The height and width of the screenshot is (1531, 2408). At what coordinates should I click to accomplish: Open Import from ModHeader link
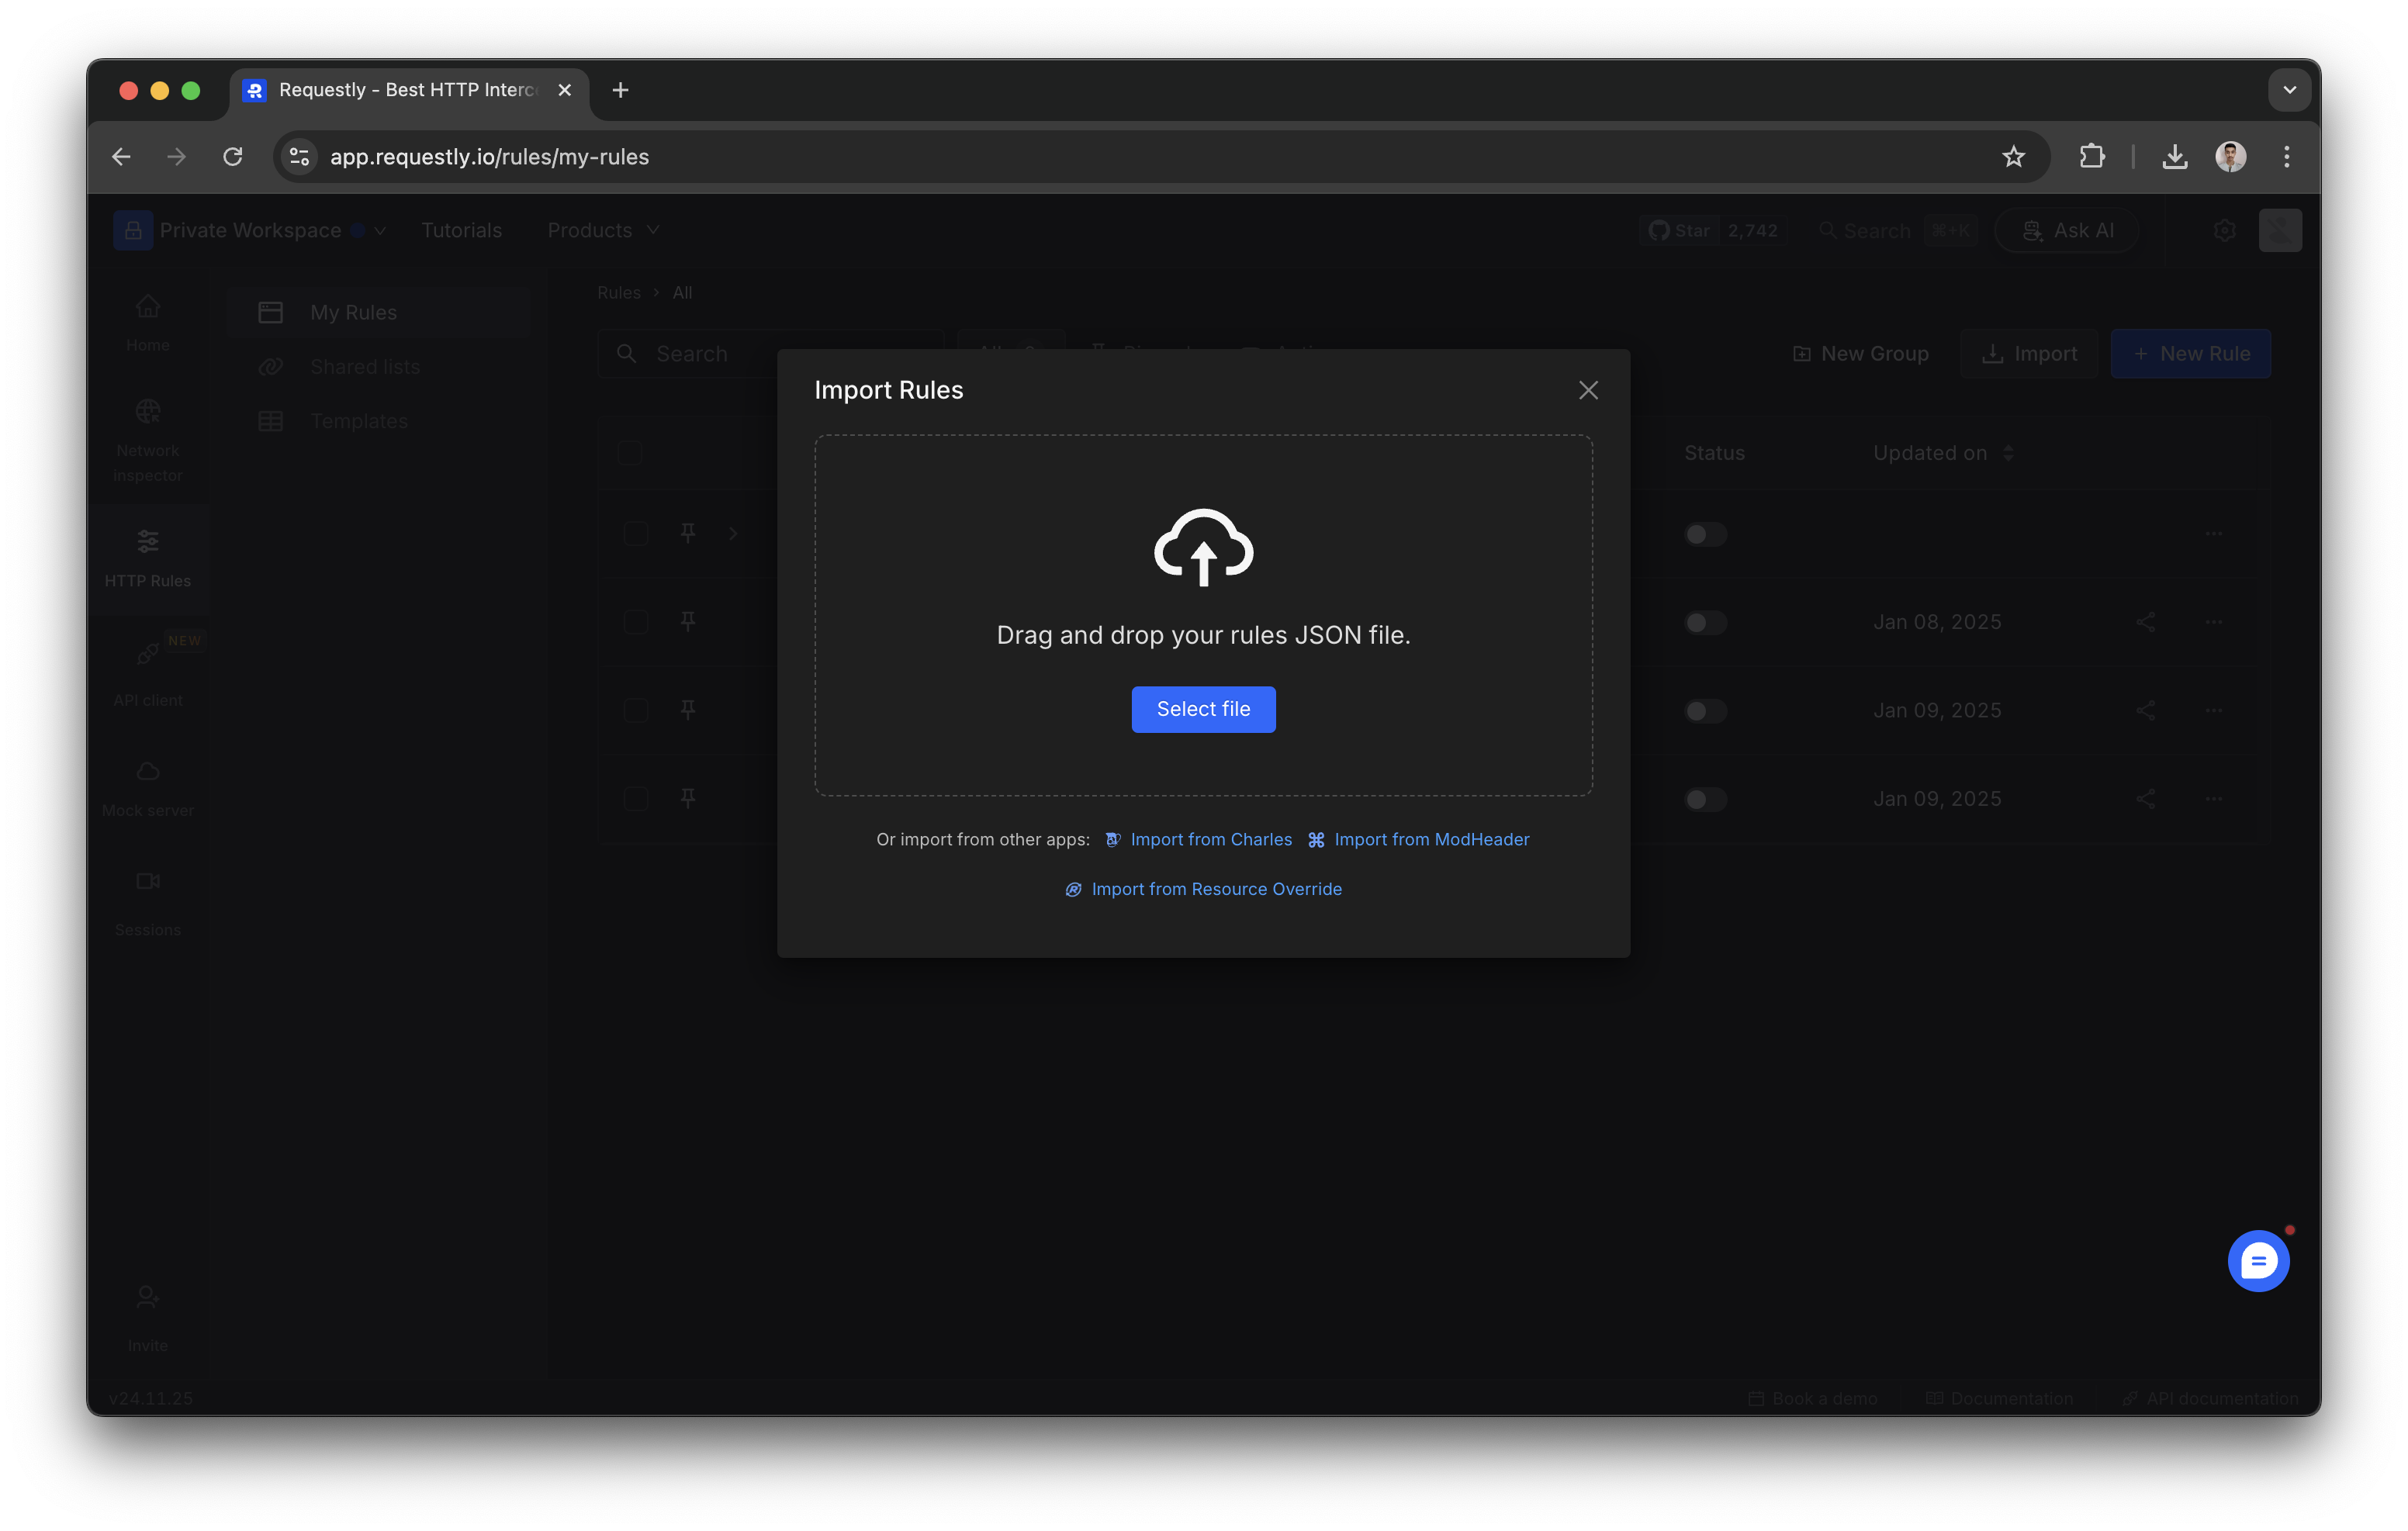click(1431, 839)
